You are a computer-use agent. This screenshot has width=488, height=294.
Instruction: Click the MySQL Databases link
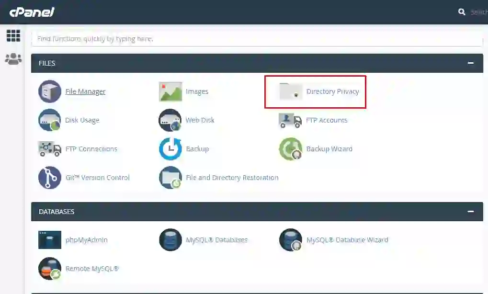pos(216,240)
